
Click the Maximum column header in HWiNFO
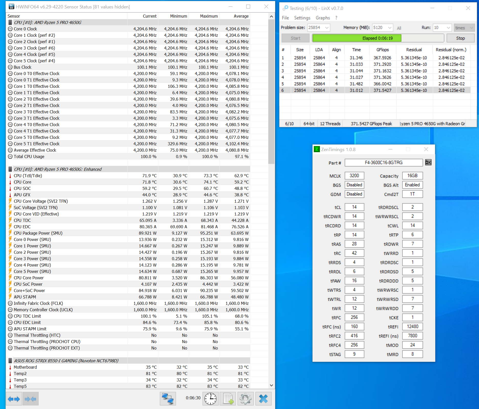[204, 16]
